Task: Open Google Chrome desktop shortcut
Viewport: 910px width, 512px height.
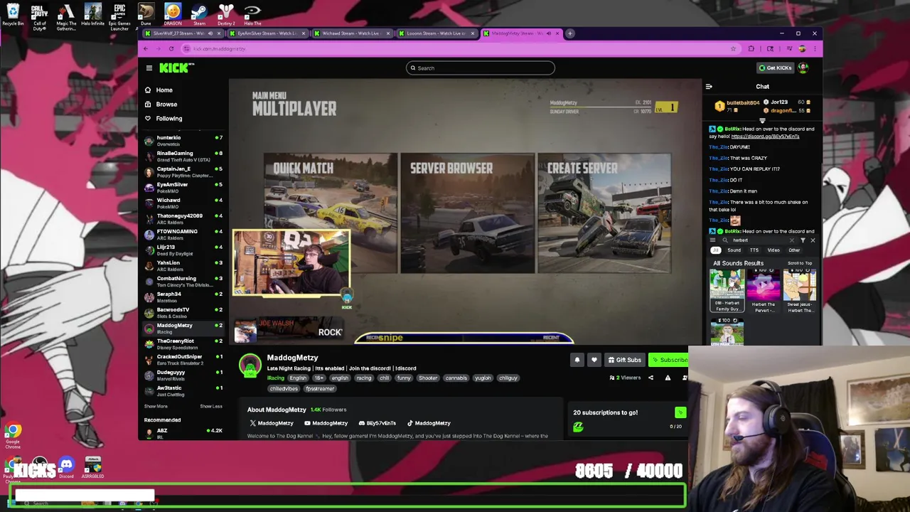Action: [13, 436]
